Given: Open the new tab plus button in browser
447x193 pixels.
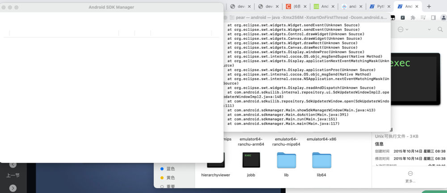Looking at the screenshot, I should (429, 6).
